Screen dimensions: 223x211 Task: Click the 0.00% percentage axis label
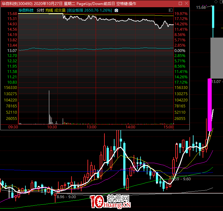[180, 51]
